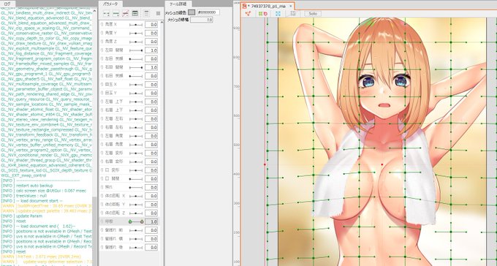The height and width of the screenshot is (266, 497).
Task: Toggle the Solo button in canvas toolbar
Action: (313, 14)
